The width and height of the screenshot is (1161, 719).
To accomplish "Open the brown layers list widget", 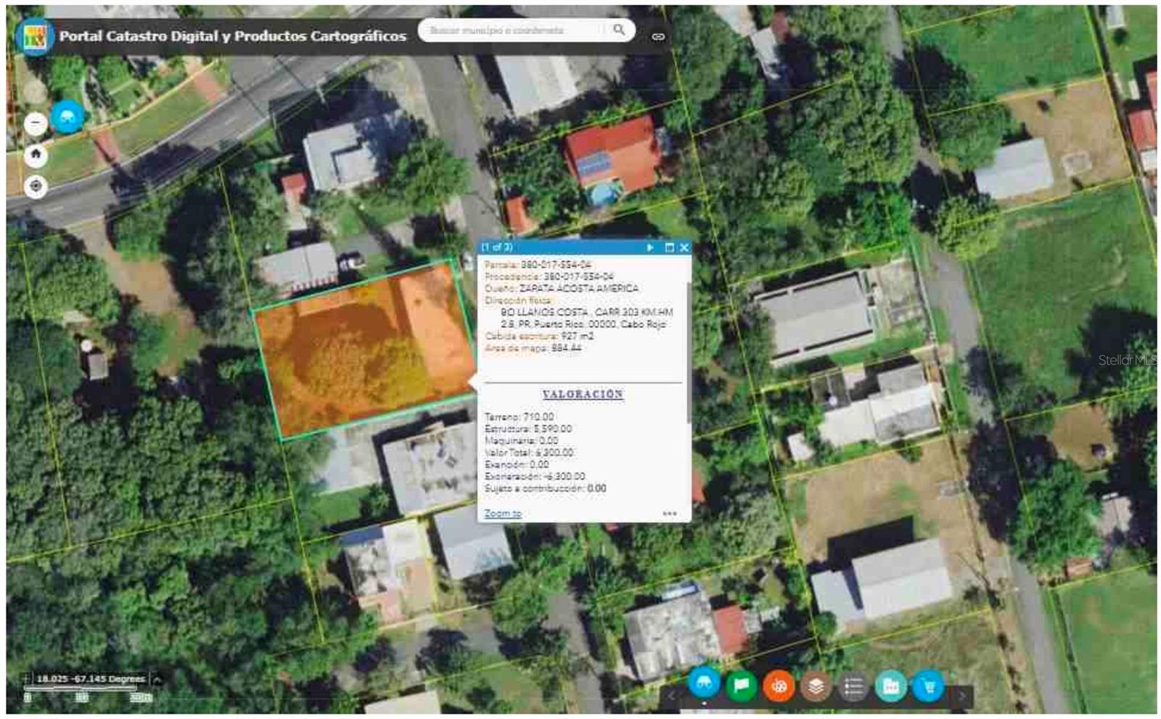I will tap(816, 686).
